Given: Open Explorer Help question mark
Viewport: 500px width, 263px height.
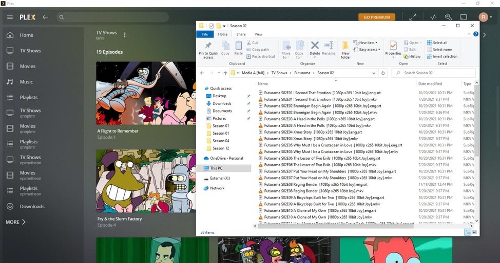Looking at the screenshot, I should pyautogui.click(x=476, y=34).
